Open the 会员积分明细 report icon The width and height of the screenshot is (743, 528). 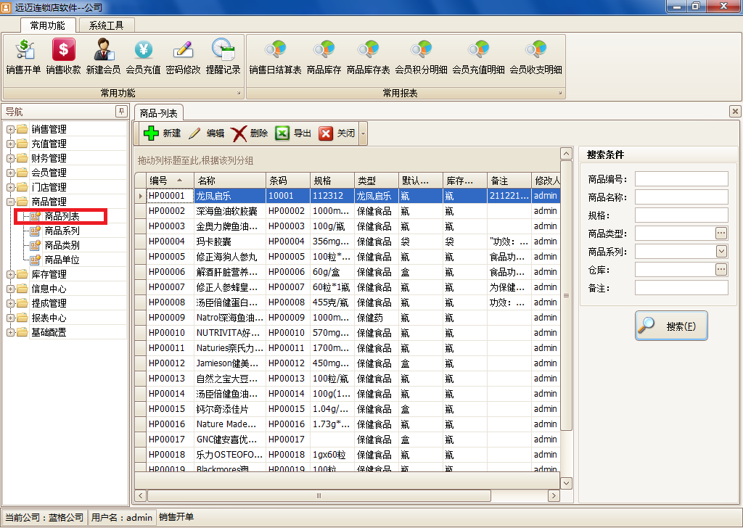point(422,57)
